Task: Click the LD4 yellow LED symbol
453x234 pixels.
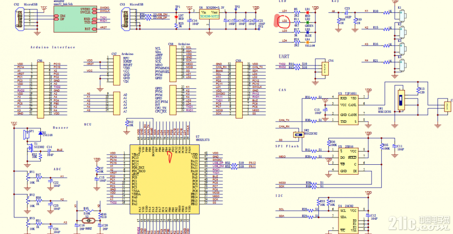Action: (307, 42)
